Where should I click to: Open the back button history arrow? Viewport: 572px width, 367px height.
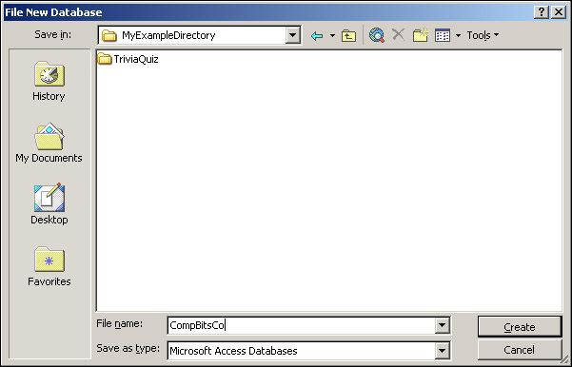[x=332, y=36]
